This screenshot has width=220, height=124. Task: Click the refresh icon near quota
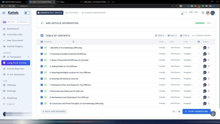click(203, 13)
